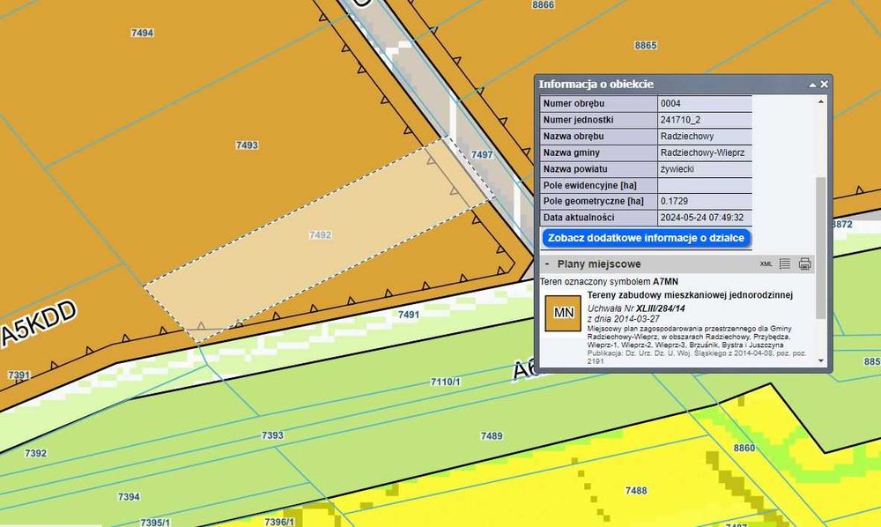Click parcel 8866 label
The width and height of the screenshot is (881, 527).
(x=544, y=4)
